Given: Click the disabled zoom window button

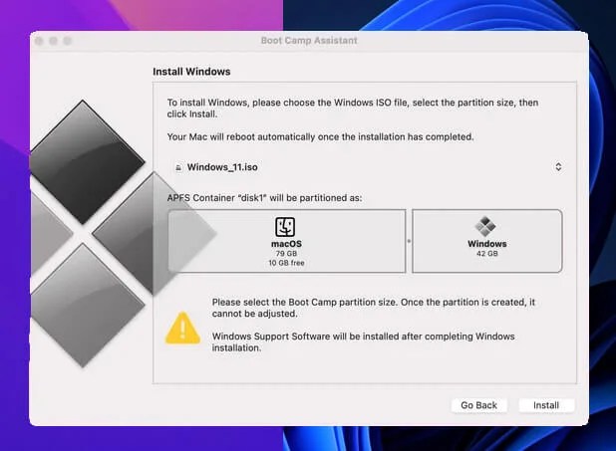Looking at the screenshot, I should 68,41.
